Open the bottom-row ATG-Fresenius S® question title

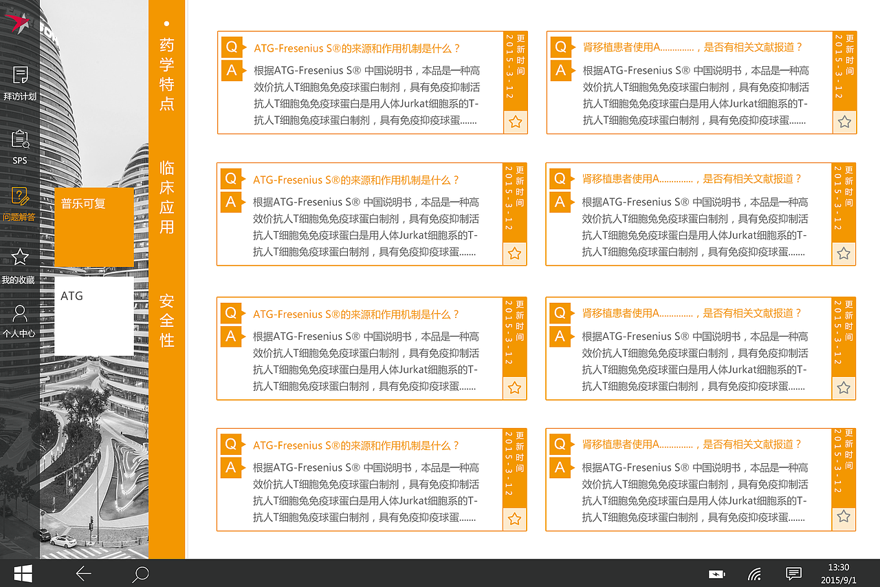click(x=356, y=445)
